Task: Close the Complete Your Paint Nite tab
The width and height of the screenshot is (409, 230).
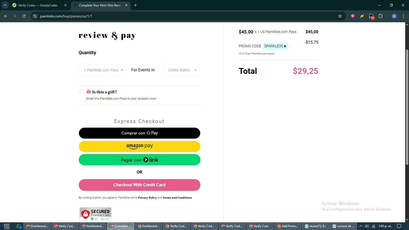Action: [x=126, y=5]
